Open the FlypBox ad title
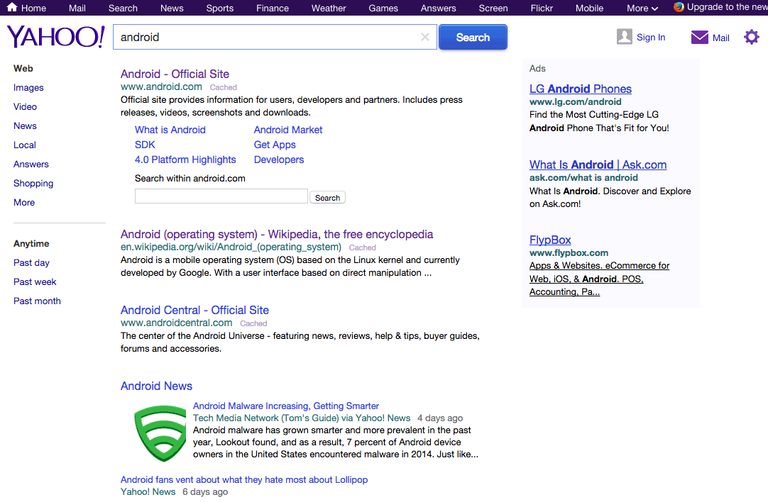 (x=550, y=240)
